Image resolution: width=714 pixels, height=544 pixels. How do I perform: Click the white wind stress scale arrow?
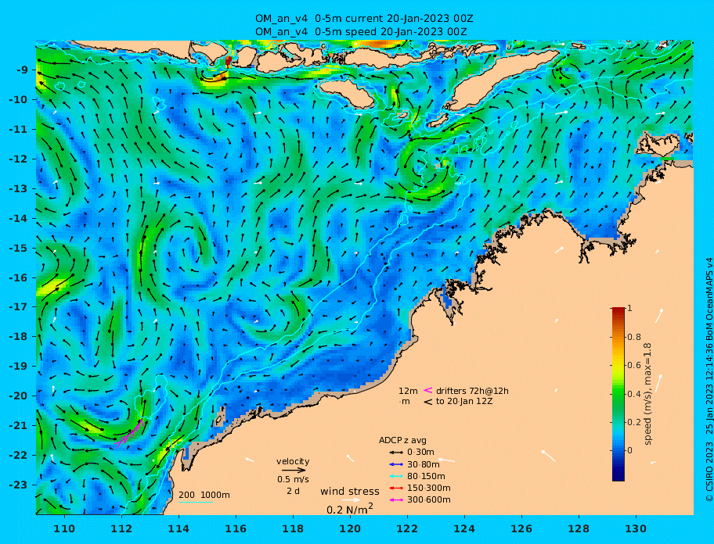(x=351, y=500)
